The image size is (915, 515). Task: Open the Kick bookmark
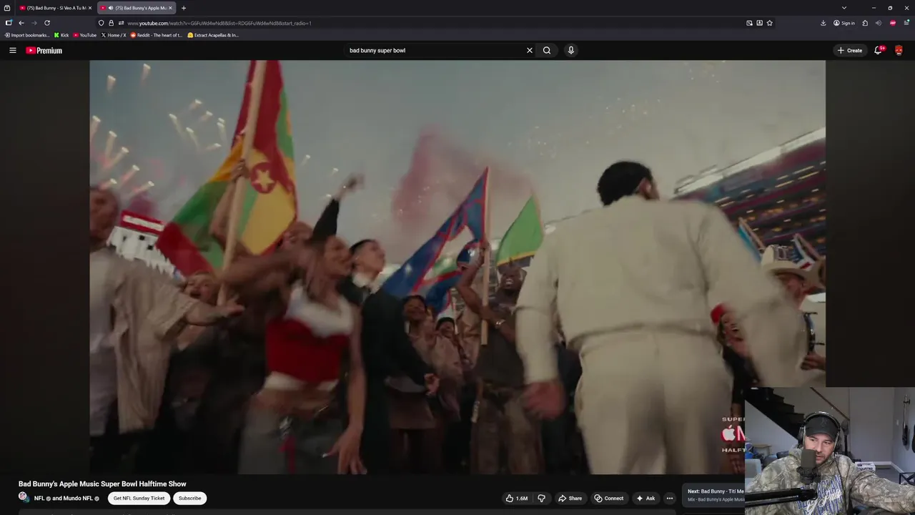pos(61,35)
